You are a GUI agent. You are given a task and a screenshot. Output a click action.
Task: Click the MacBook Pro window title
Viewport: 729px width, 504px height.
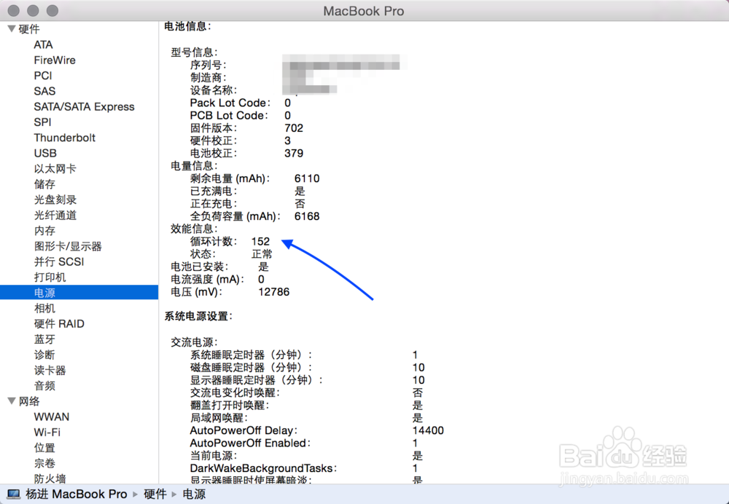[364, 11]
